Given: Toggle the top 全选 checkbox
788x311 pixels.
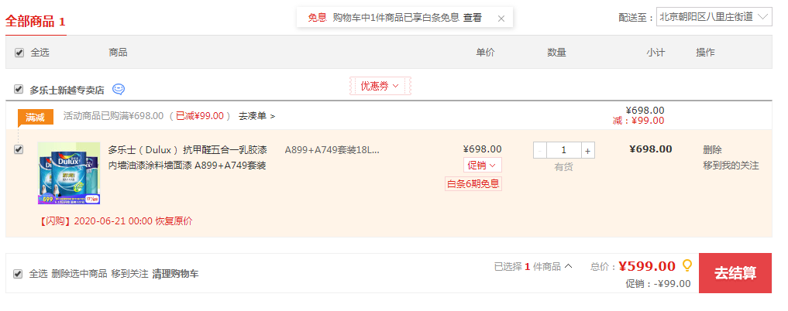Looking at the screenshot, I should coord(19,53).
